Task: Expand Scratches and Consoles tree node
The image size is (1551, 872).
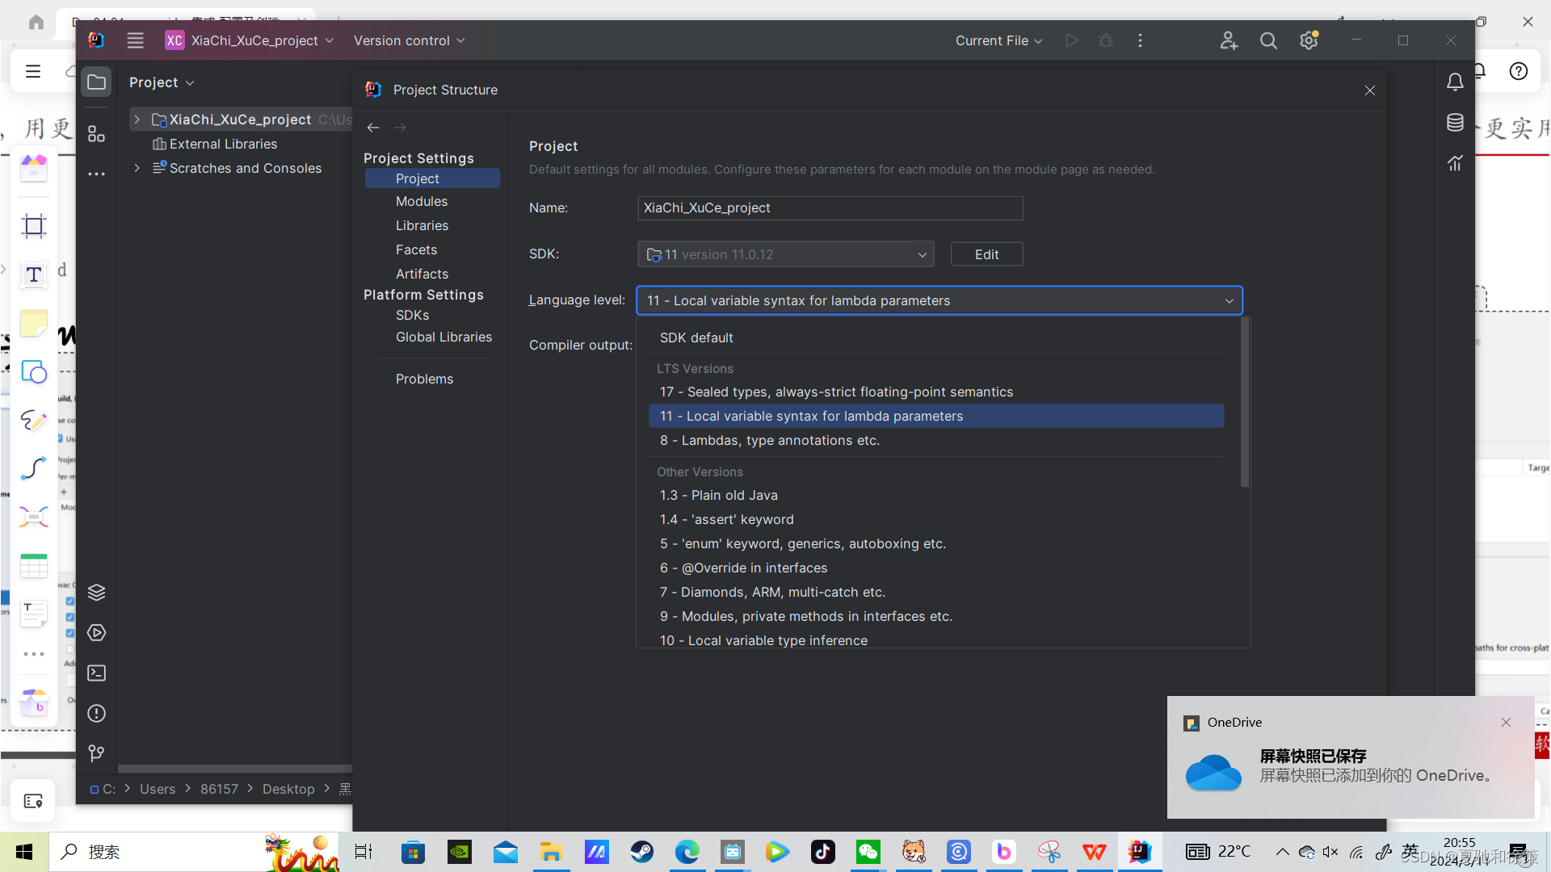Action: pos(137,168)
